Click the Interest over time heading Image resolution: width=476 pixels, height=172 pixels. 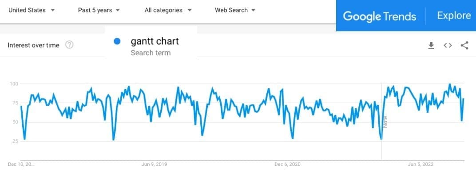pos(33,46)
